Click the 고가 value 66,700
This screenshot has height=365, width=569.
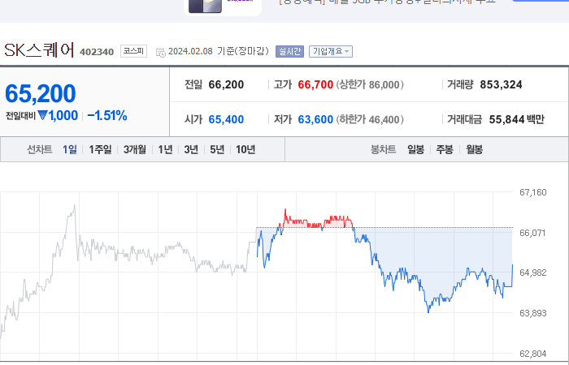coord(315,84)
